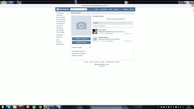This screenshot has width=194, height=109.
Task: Like the second wall post
Action: tap(128, 41)
